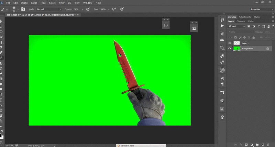Click new adjustment layer half-circle icon
The image size is (275, 147).
point(252,145)
